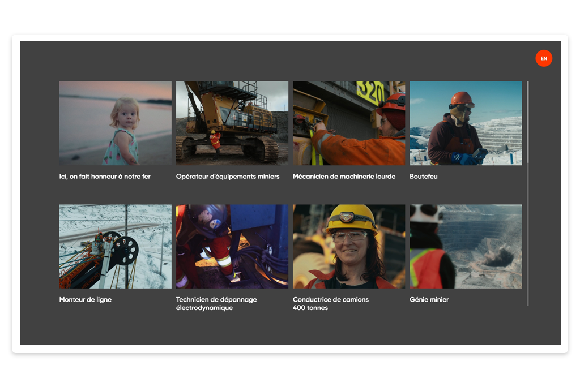580x387 pixels.
Task: Open the smiling woman in yellow helmet thumbnail
Action: click(348, 246)
